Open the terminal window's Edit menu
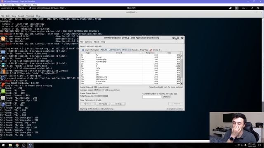Viewport: 264px width, 148px height. (8, 16)
